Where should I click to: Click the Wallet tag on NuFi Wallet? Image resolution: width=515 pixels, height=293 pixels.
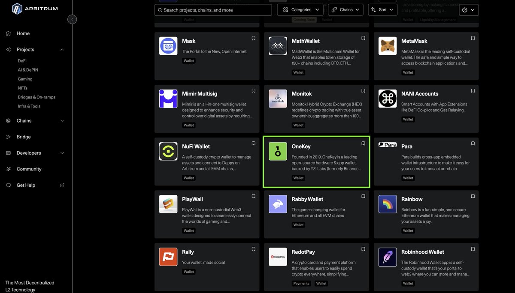coord(189,178)
